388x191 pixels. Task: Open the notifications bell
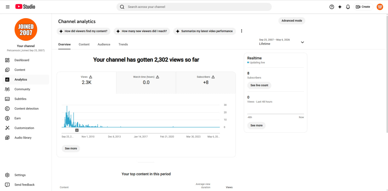click(x=348, y=7)
